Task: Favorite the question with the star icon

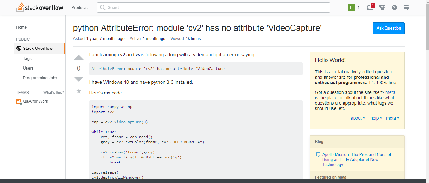Action: click(x=79, y=91)
